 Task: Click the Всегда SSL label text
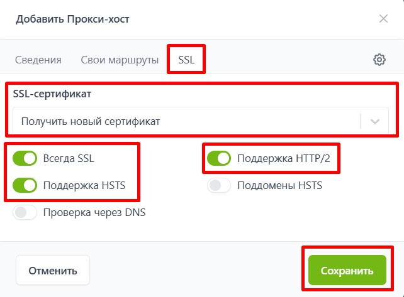coord(69,158)
